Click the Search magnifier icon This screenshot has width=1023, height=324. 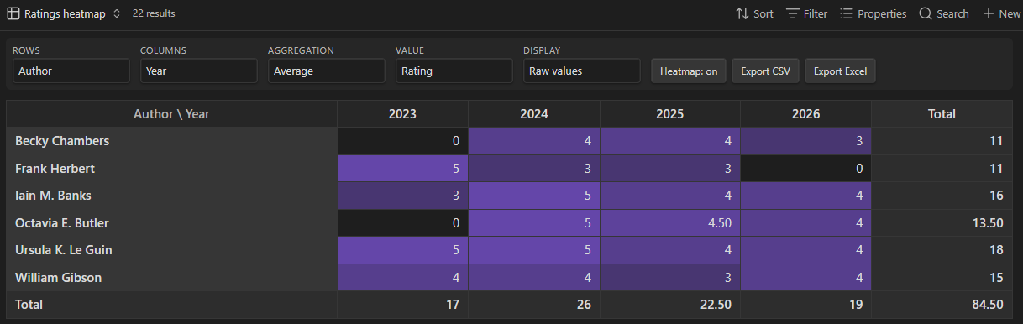(926, 13)
